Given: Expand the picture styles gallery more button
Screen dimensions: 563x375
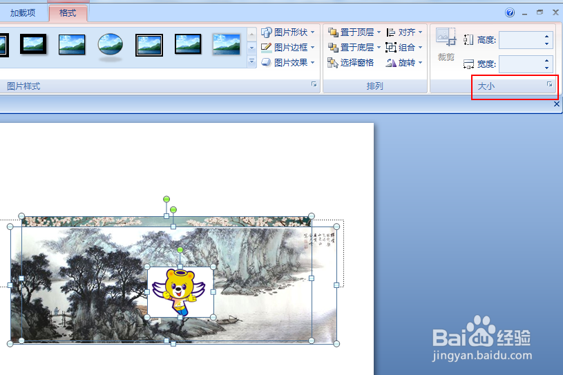Looking at the screenshot, I should tap(251, 61).
